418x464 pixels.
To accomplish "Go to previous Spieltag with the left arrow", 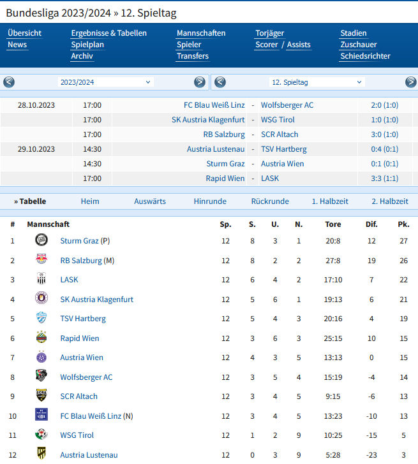I will coord(220,82).
